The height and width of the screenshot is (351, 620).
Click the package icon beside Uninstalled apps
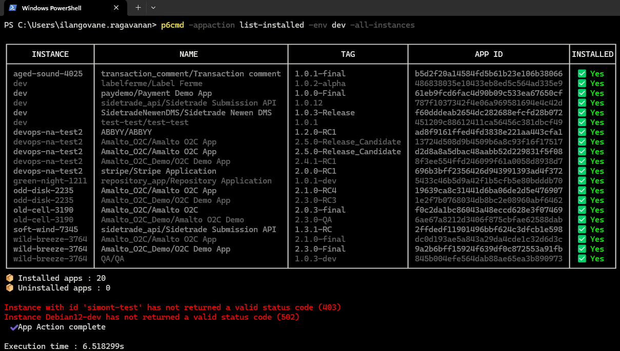click(x=9, y=288)
